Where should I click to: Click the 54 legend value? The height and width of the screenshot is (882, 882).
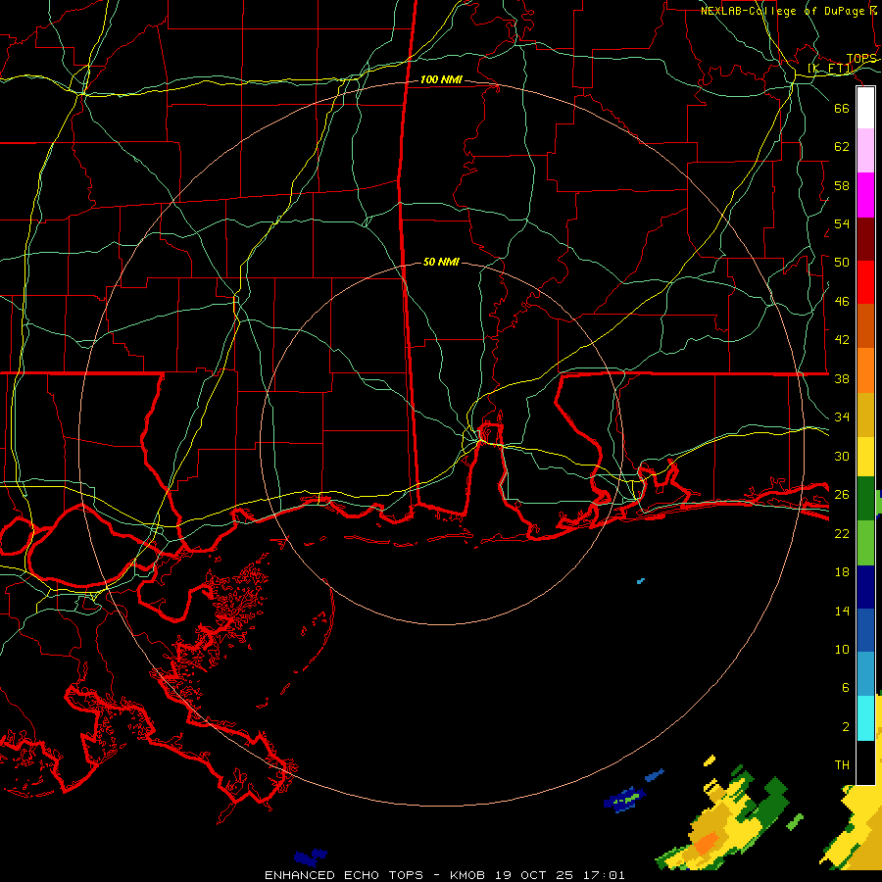[842, 223]
